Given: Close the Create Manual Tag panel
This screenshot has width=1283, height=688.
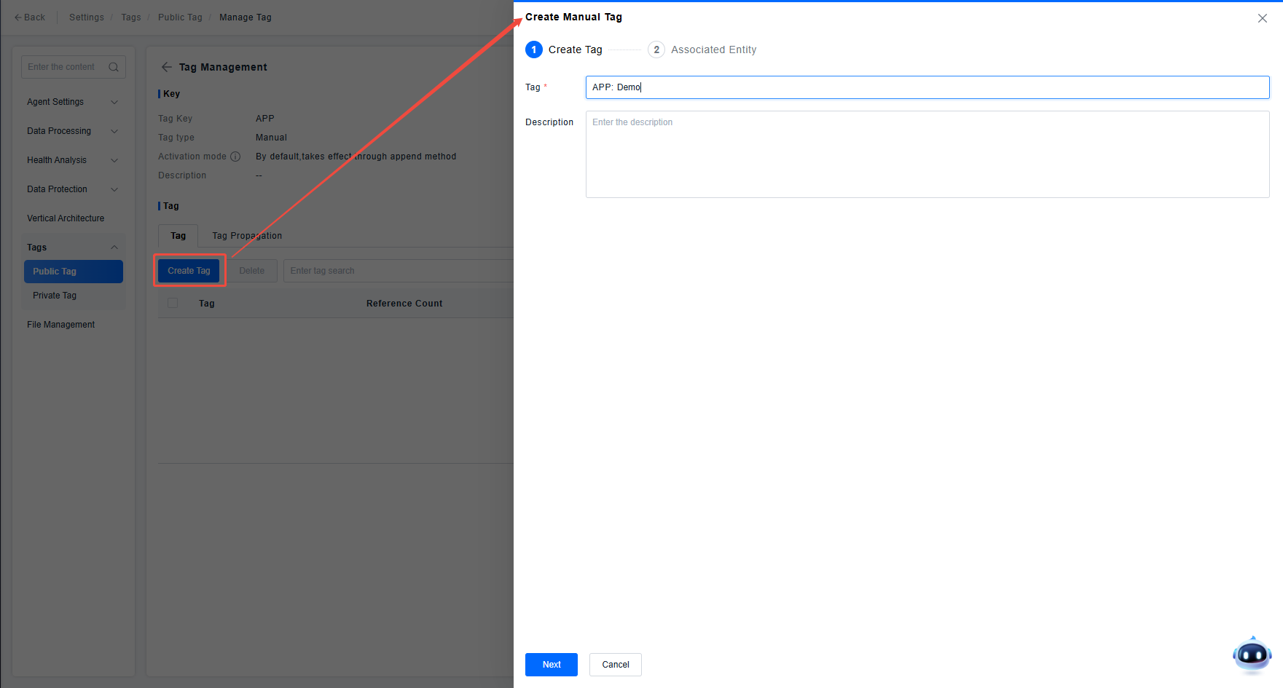Looking at the screenshot, I should 1262,18.
